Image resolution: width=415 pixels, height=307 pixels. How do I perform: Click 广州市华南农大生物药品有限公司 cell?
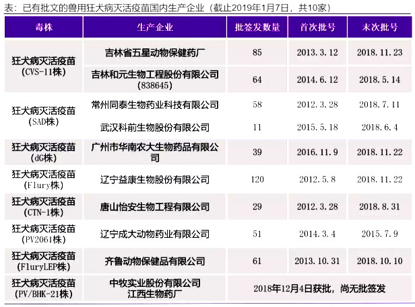[x=155, y=152]
